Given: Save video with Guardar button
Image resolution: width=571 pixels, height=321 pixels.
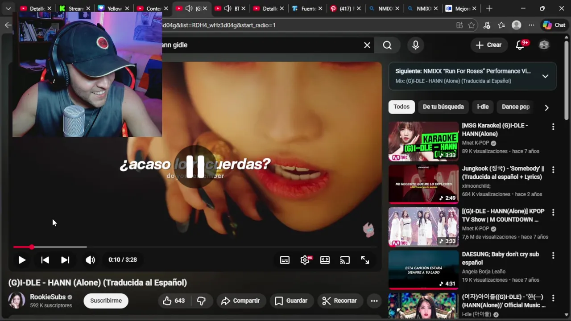Looking at the screenshot, I should tap(291, 301).
